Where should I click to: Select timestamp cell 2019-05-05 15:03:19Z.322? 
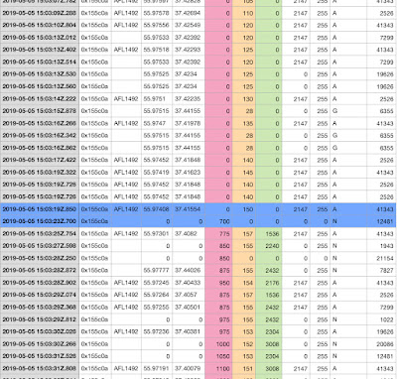tap(40, 173)
